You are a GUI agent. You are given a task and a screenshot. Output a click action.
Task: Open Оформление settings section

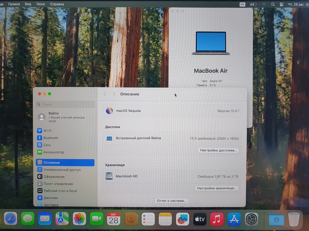[65, 176]
